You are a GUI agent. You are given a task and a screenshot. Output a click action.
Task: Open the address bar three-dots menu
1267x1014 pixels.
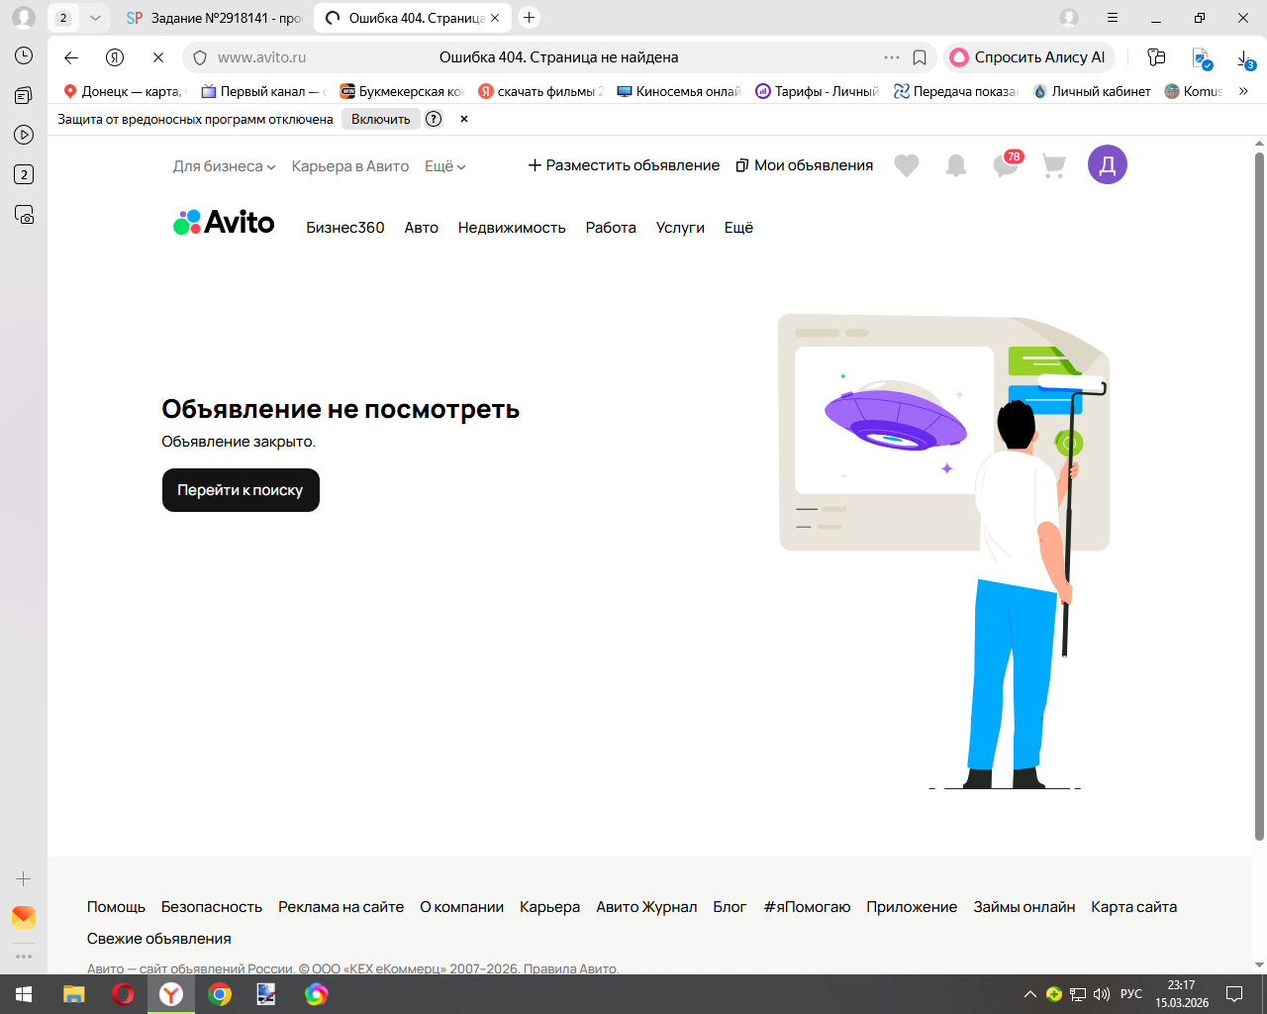click(892, 57)
